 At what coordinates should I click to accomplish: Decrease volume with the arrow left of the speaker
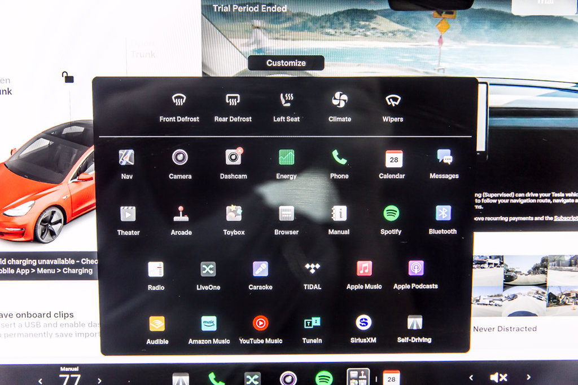coord(471,377)
